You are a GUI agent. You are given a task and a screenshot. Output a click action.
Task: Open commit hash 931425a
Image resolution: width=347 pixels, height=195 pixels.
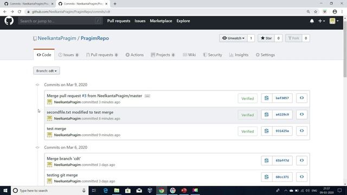(x=282, y=131)
